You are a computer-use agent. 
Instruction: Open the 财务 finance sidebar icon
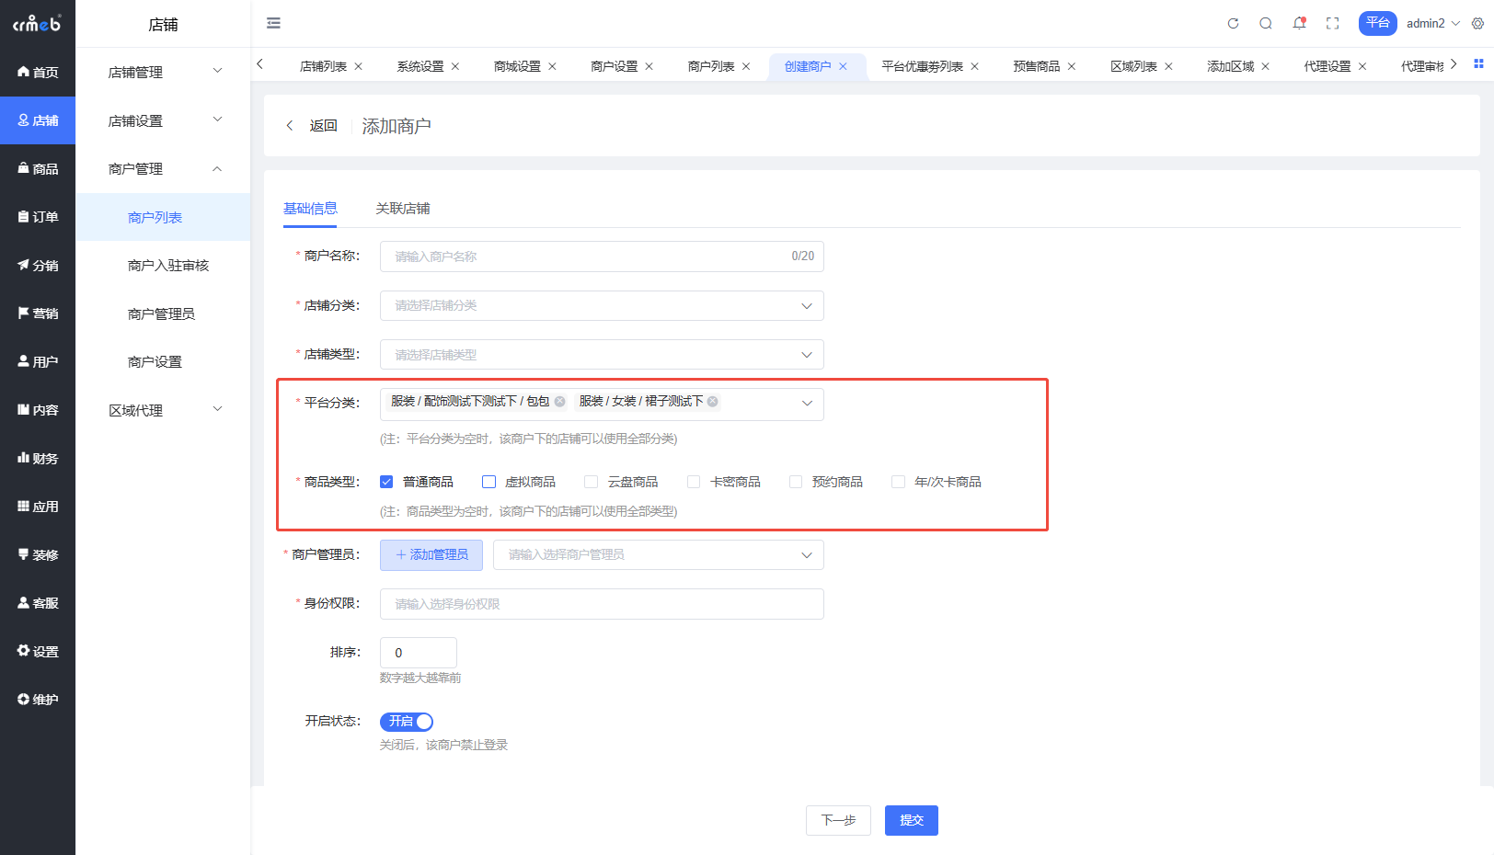(x=38, y=458)
